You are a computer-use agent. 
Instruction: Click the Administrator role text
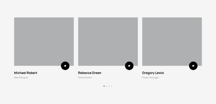(x=85, y=77)
